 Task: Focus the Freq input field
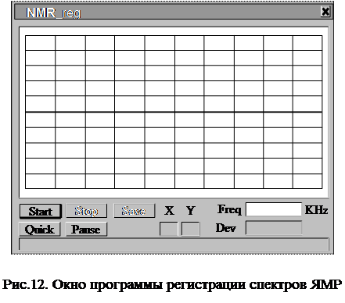(274, 209)
